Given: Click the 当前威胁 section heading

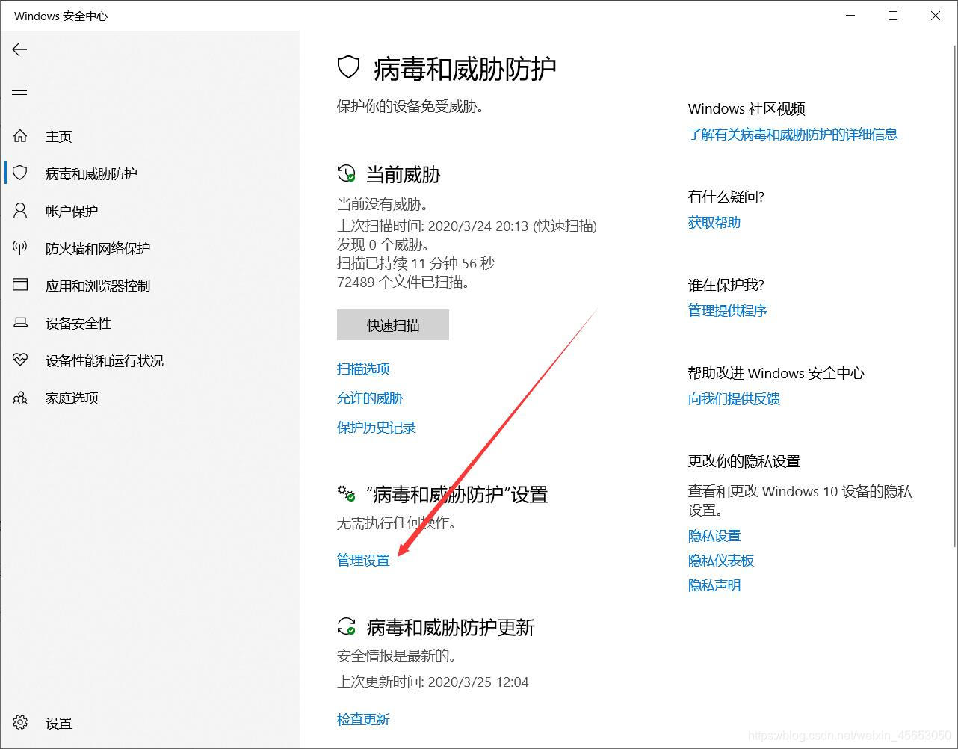Looking at the screenshot, I should click(404, 175).
